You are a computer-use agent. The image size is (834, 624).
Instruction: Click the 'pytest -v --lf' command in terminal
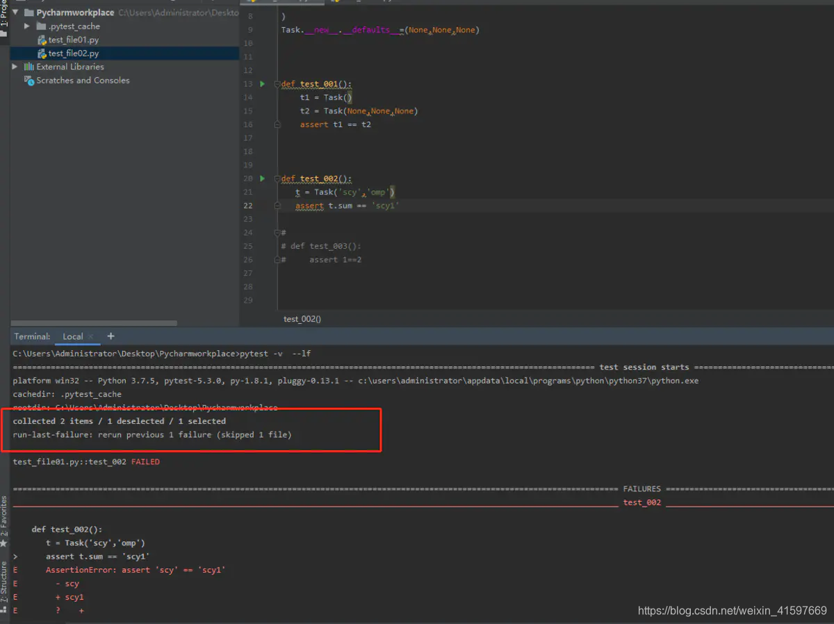(x=275, y=354)
